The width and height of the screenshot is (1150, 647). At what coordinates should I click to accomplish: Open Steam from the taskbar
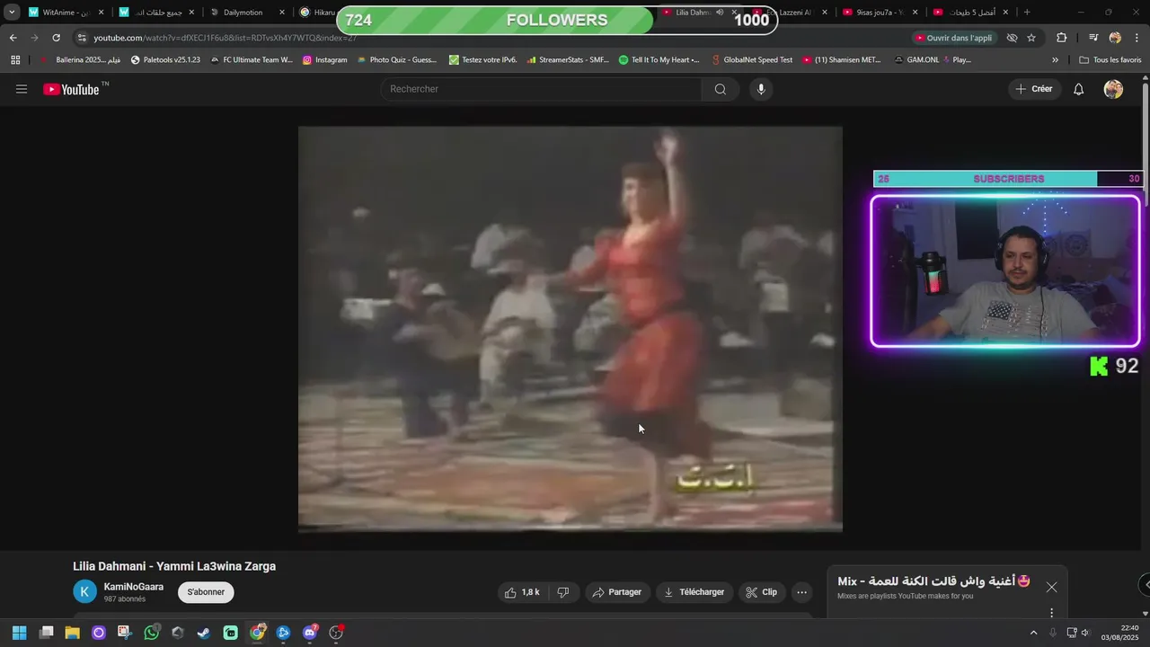(204, 633)
